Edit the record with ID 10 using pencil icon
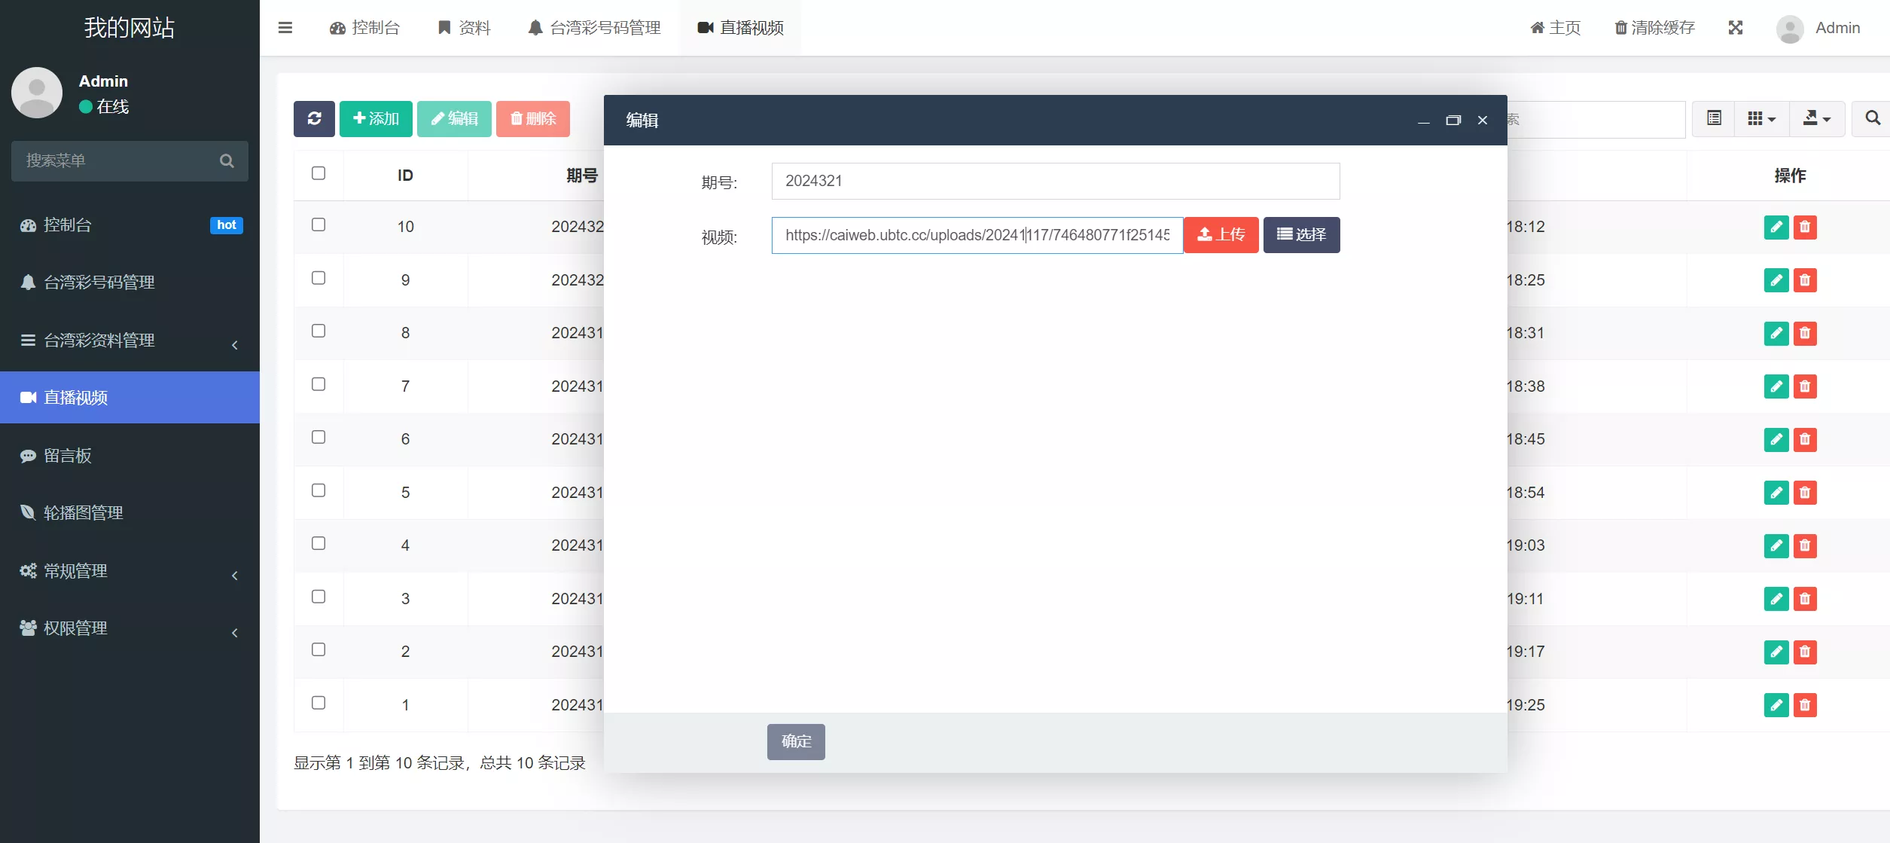This screenshot has height=843, width=1890. pos(1776,227)
